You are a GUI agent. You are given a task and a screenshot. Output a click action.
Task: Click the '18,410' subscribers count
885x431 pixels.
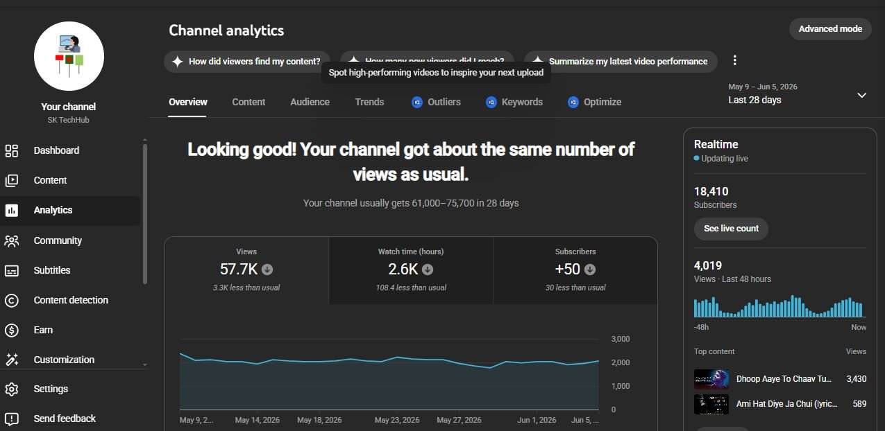tap(711, 191)
